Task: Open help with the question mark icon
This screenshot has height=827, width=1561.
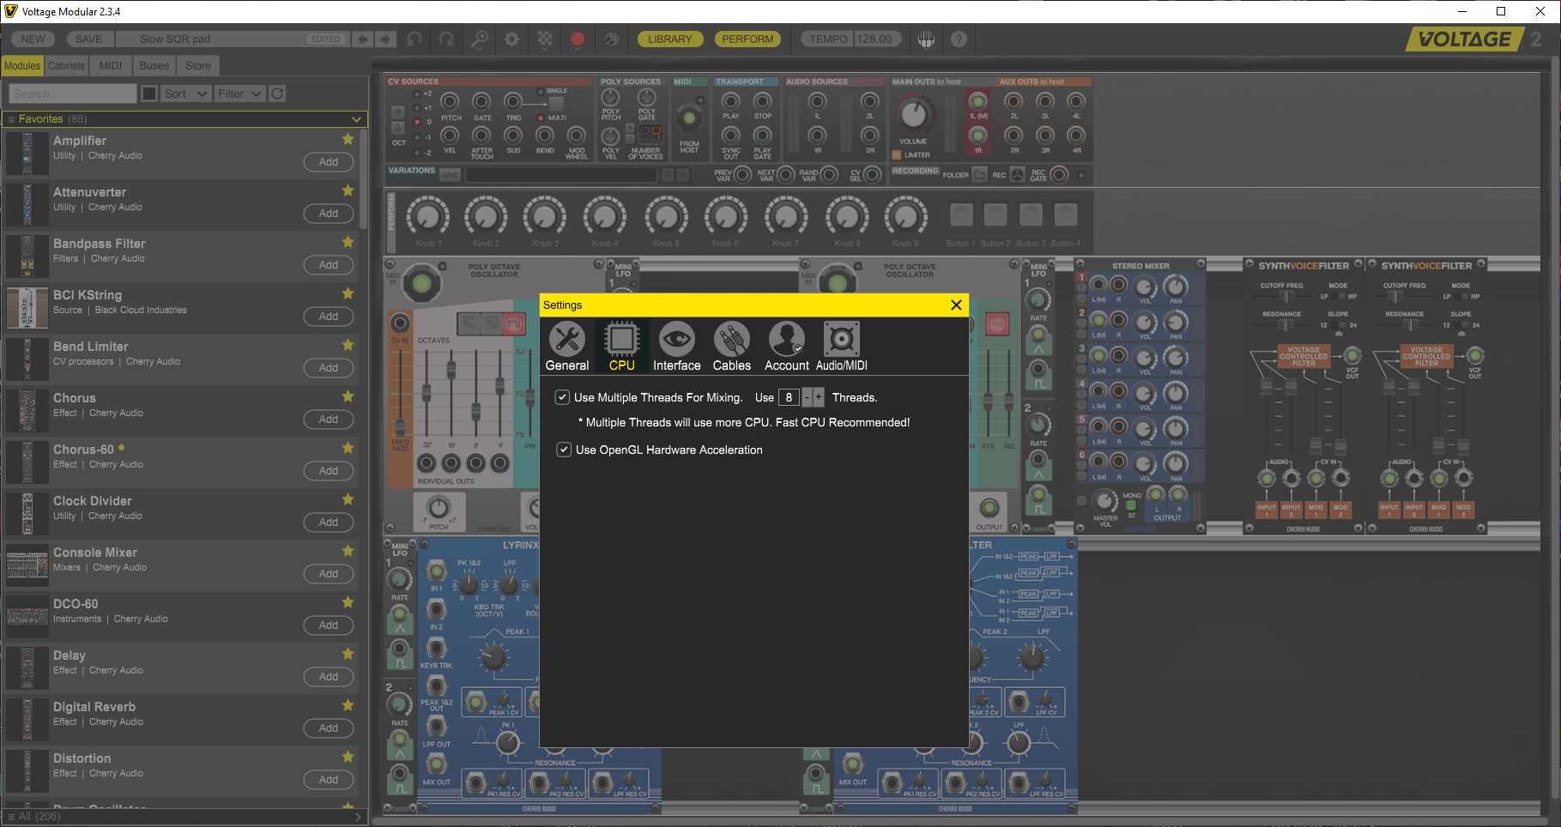Action: (x=959, y=39)
